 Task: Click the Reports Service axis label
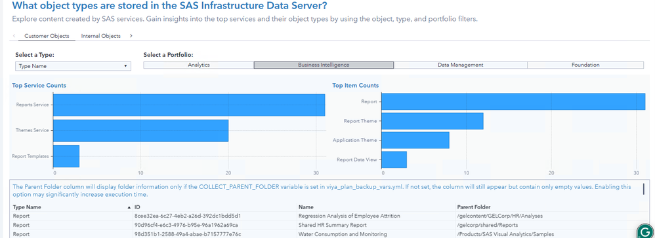[x=33, y=105]
